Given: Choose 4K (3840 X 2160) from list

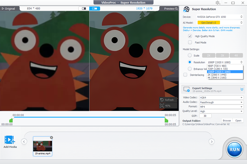Looking at the screenshot, I should (x=217, y=77).
